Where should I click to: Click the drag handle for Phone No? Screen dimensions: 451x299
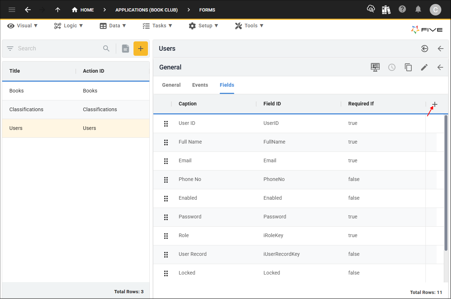(166, 180)
